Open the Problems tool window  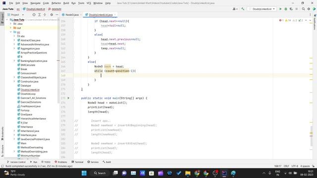pos(61,162)
